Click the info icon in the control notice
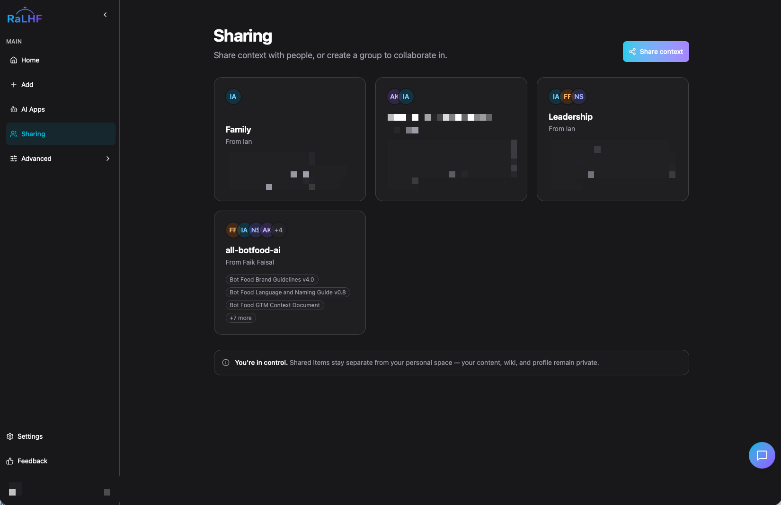This screenshot has height=505, width=781. [x=226, y=363]
